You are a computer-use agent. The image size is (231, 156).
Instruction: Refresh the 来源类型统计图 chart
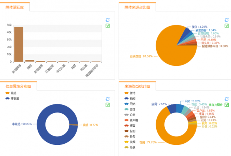point(226,99)
